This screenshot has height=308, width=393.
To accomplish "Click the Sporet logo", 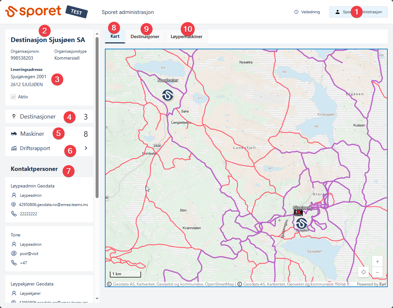I will point(33,11).
